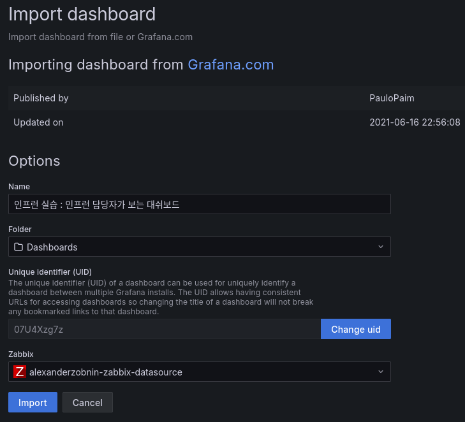Click the Import dashboard page heading

pos(82,14)
